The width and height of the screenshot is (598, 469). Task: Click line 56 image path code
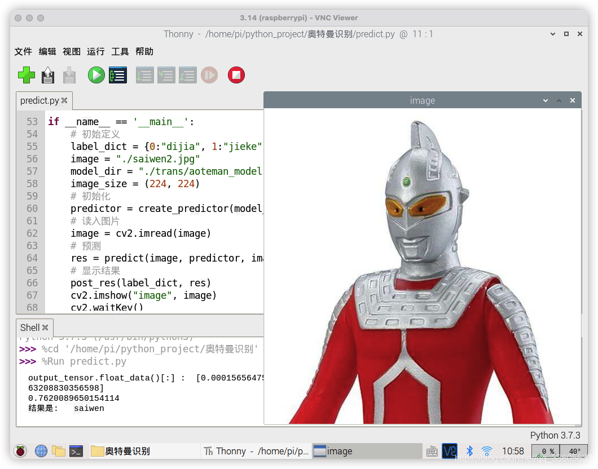[x=135, y=159]
